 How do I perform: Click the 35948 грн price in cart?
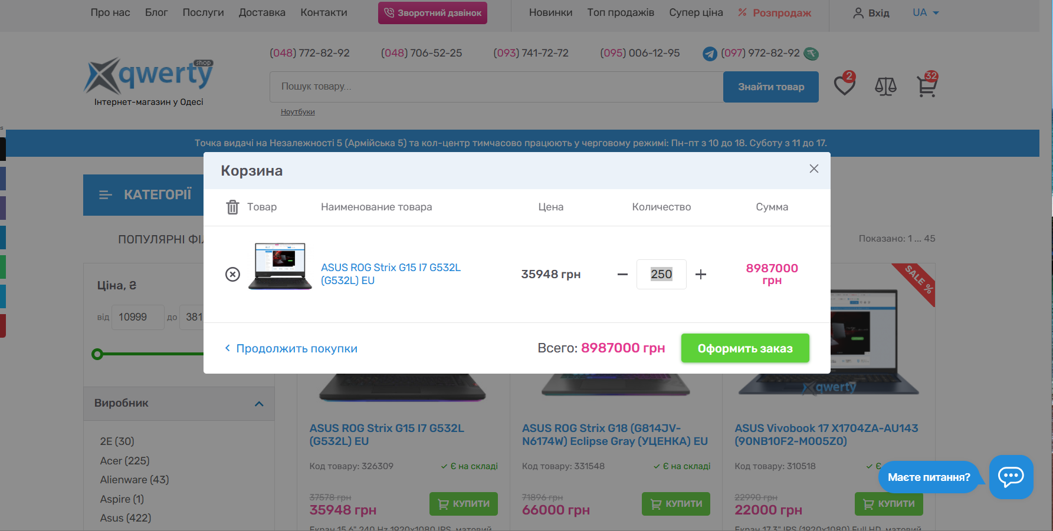pos(551,274)
